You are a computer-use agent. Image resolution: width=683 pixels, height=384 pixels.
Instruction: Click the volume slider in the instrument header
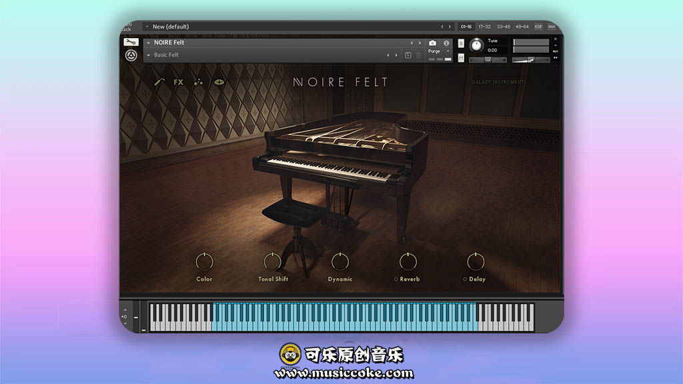(x=530, y=60)
